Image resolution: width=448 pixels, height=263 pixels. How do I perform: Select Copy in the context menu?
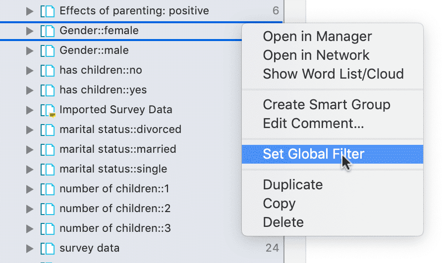(x=333, y=204)
